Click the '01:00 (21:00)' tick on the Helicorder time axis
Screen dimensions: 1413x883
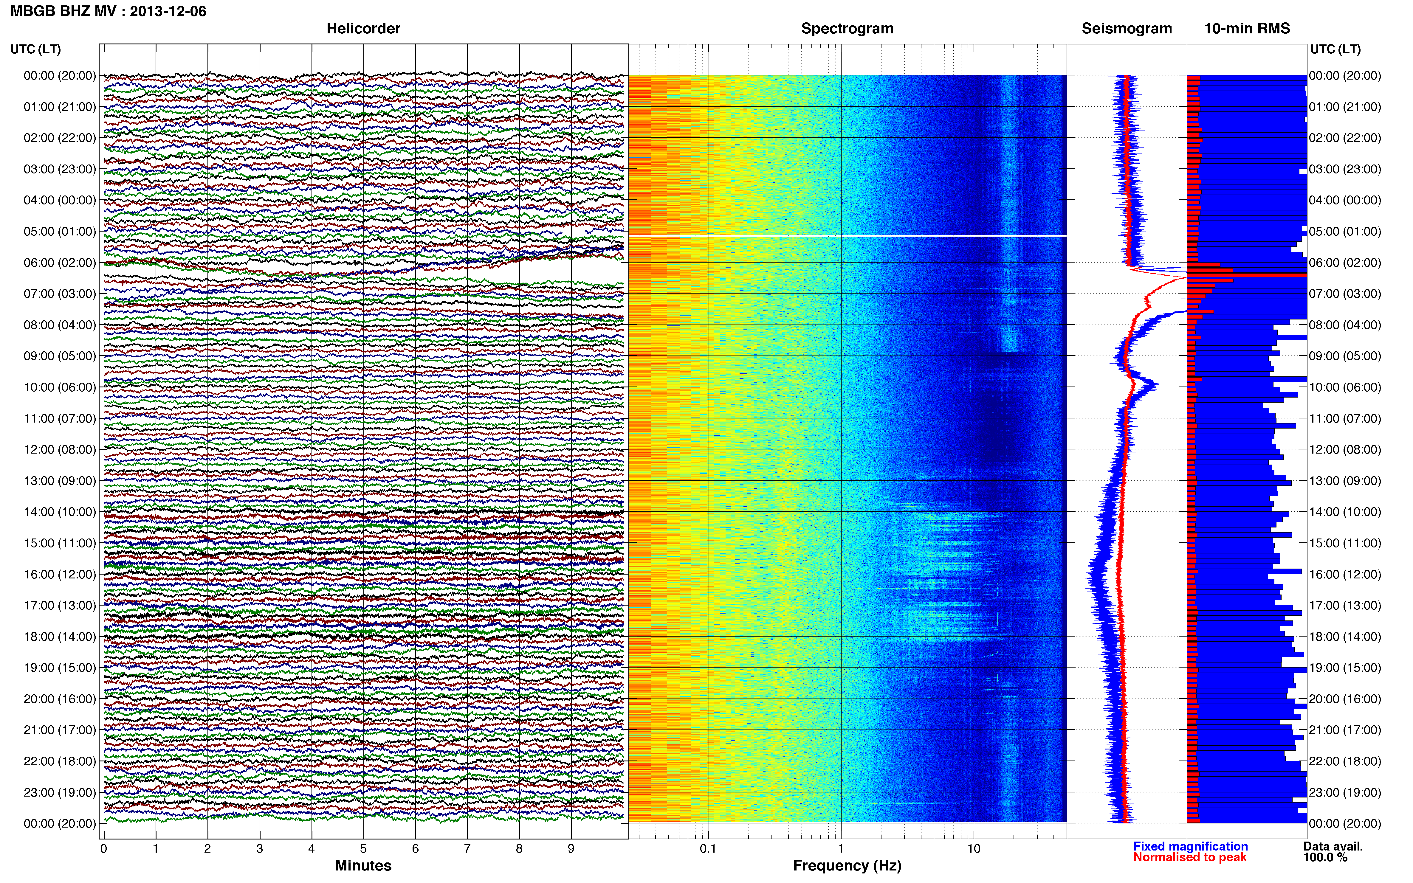point(60,107)
